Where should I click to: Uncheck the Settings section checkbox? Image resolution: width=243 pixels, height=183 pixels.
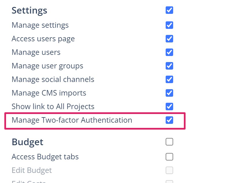[169, 10]
